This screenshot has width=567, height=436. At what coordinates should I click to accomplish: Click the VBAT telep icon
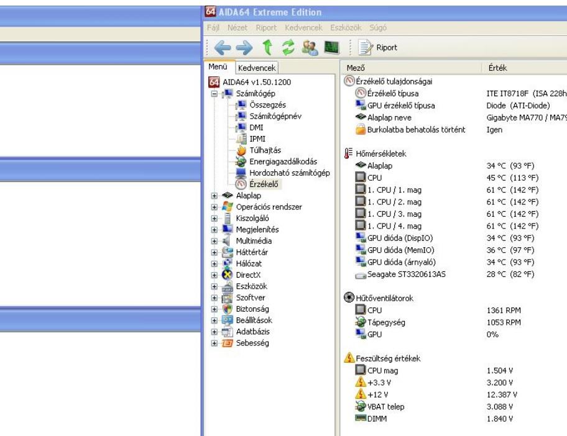[361, 406]
